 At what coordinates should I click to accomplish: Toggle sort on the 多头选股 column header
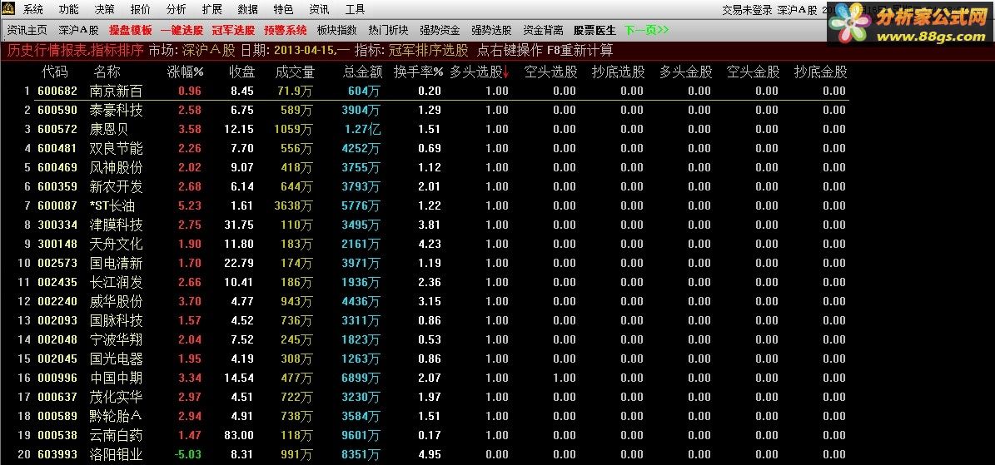[480, 72]
